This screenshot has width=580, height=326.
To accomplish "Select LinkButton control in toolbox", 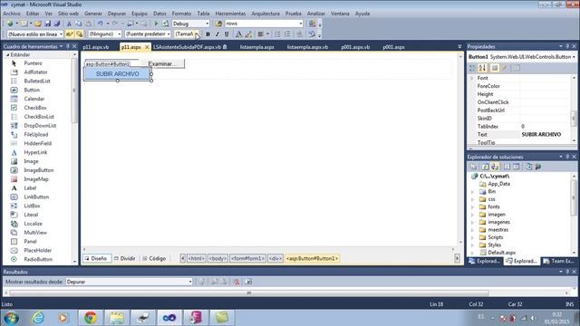I will point(36,197).
